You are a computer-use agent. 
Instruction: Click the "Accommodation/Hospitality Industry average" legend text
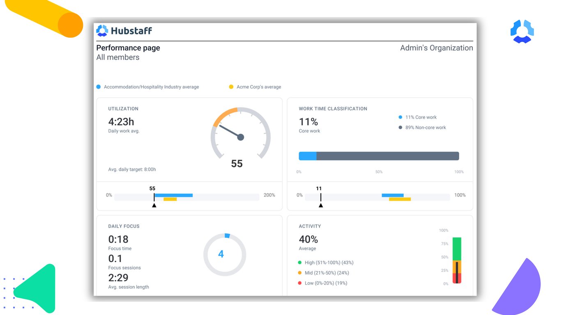pos(151,87)
